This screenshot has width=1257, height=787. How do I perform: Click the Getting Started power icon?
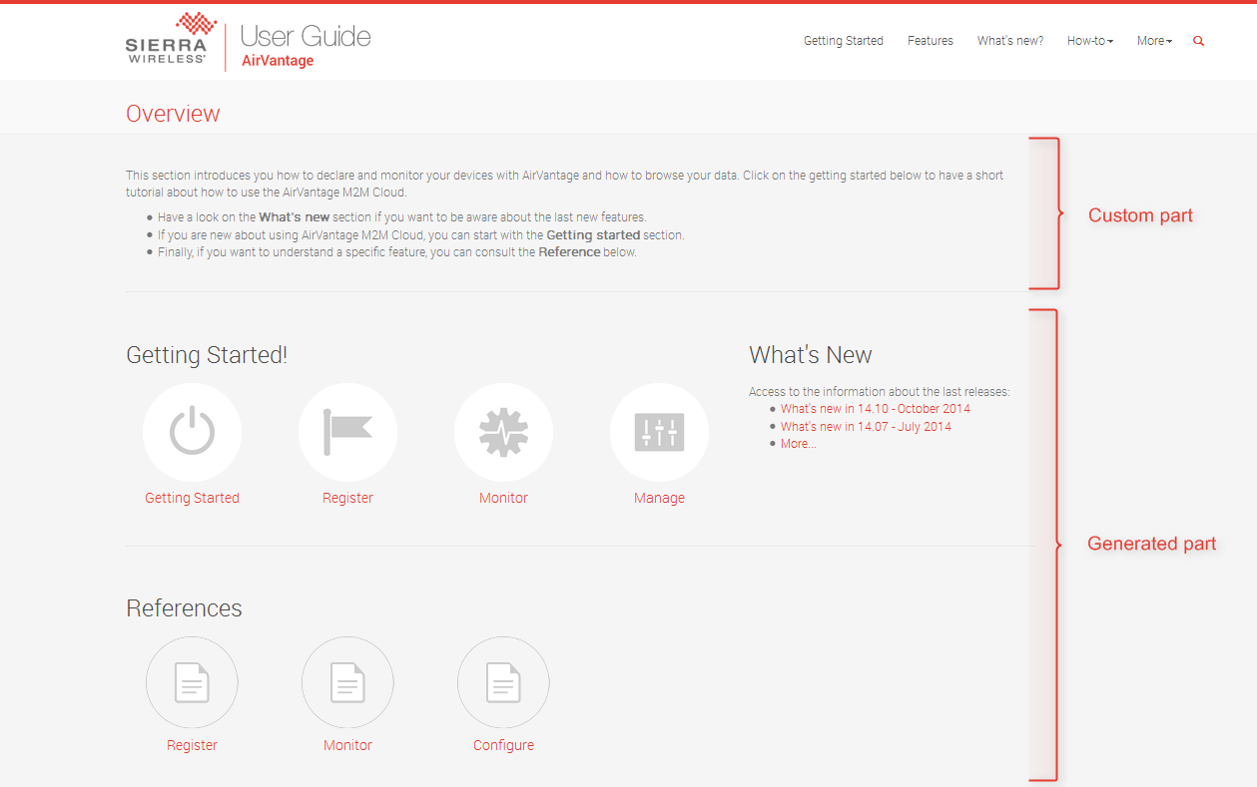(x=192, y=432)
